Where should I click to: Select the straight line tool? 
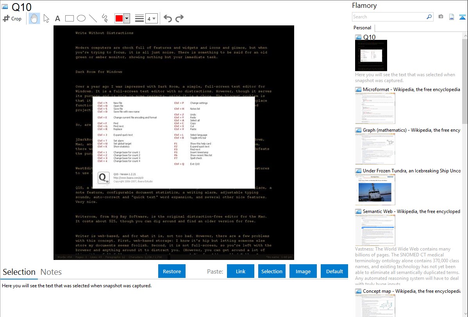(x=93, y=18)
